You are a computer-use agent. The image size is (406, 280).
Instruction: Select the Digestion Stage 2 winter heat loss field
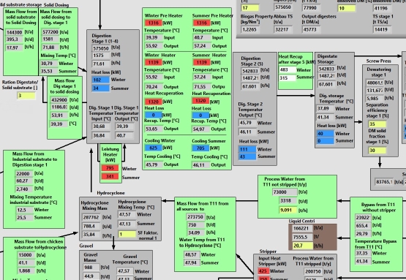247,149
